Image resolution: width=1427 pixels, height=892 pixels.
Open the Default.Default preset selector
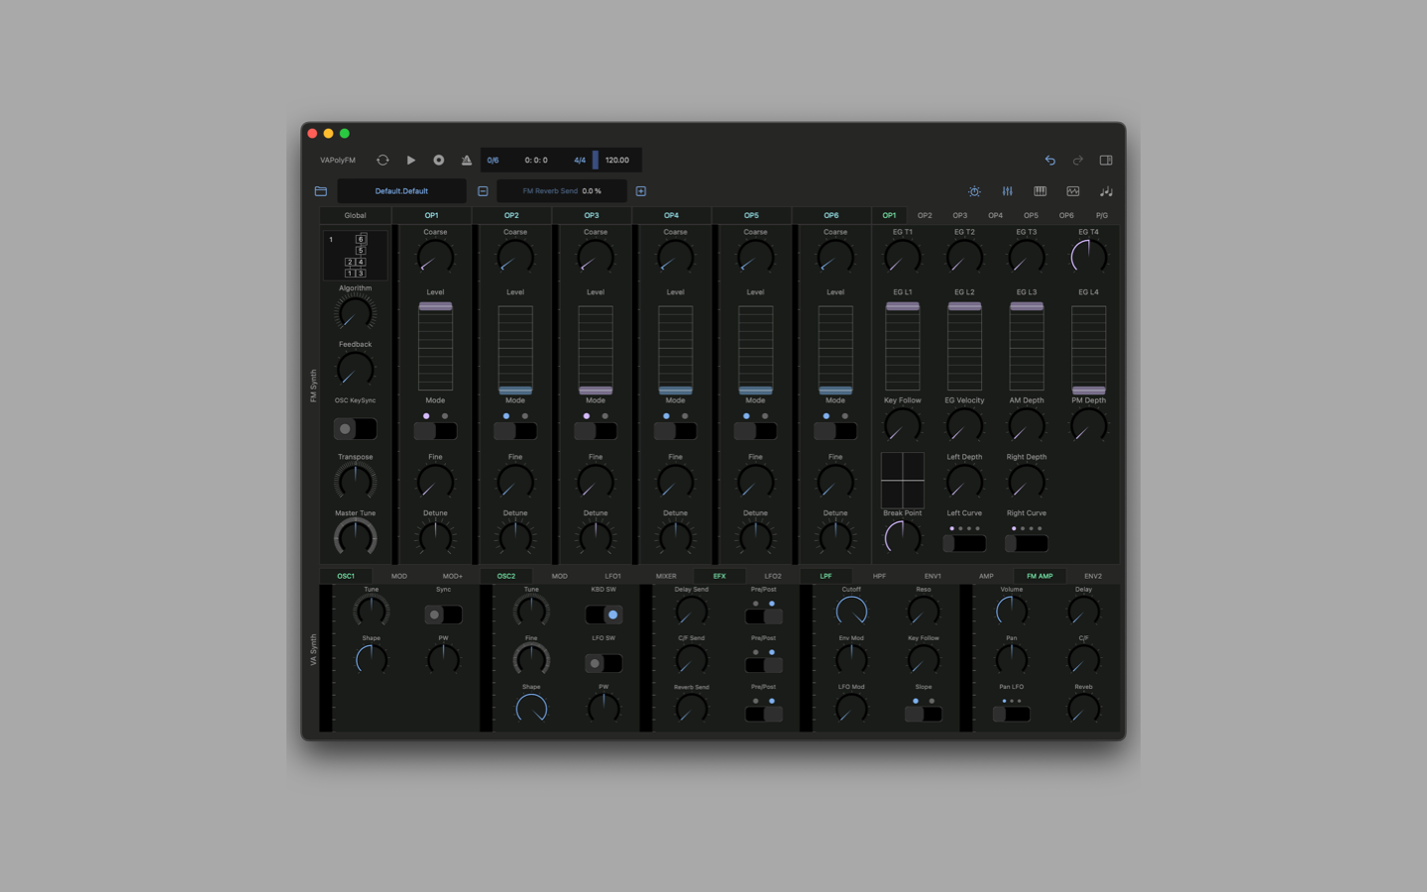tap(401, 191)
